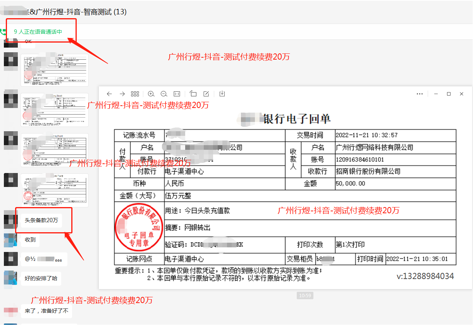Open the fourth receipt thumbnail in chat
The image size is (473, 329).
55,190
